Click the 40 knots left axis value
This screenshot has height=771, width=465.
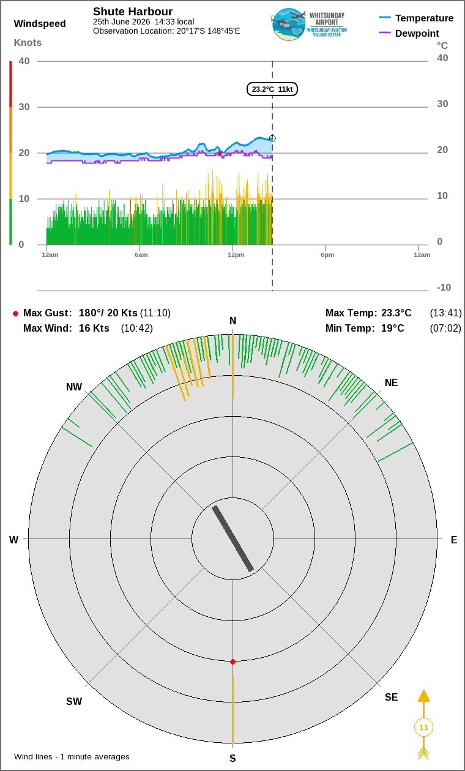pyautogui.click(x=24, y=61)
